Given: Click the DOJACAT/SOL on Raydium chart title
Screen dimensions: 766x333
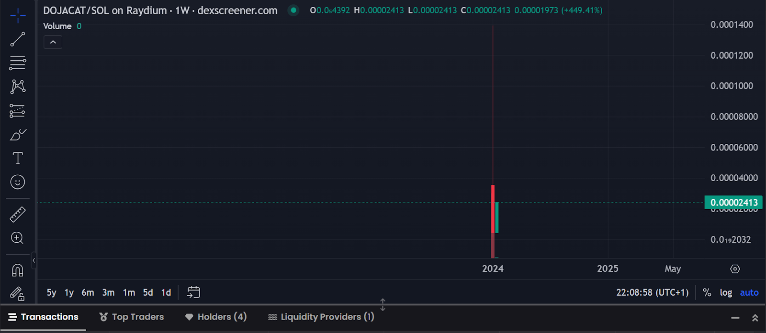Looking at the screenshot, I should click(x=160, y=11).
